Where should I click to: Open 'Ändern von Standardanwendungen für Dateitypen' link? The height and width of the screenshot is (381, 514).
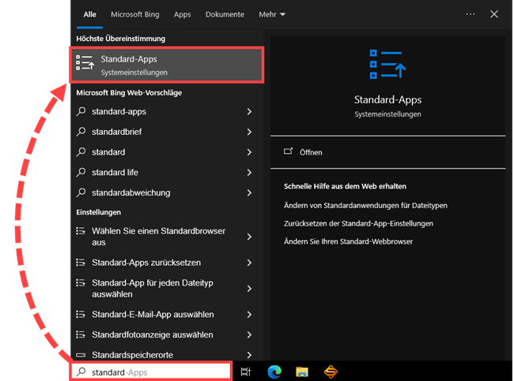pyautogui.click(x=365, y=205)
